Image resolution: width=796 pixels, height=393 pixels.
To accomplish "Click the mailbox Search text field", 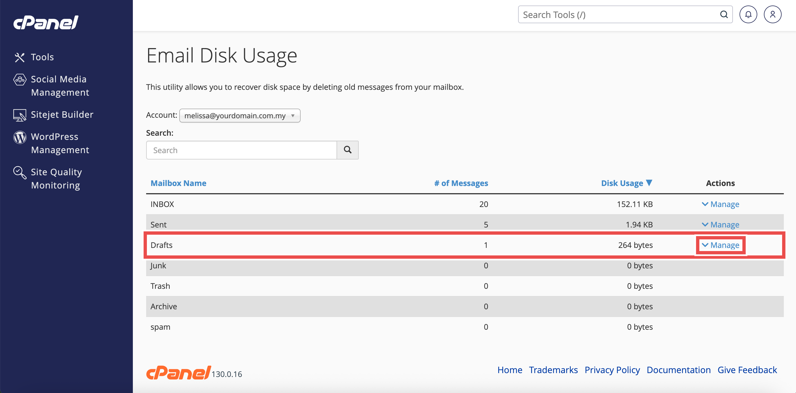I will click(x=241, y=150).
